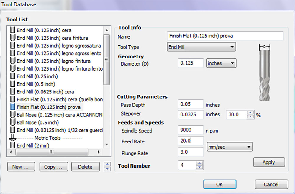The height and width of the screenshot is (194, 295).
Task: Click the end mill tool diagram image
Action: pos(264,73)
